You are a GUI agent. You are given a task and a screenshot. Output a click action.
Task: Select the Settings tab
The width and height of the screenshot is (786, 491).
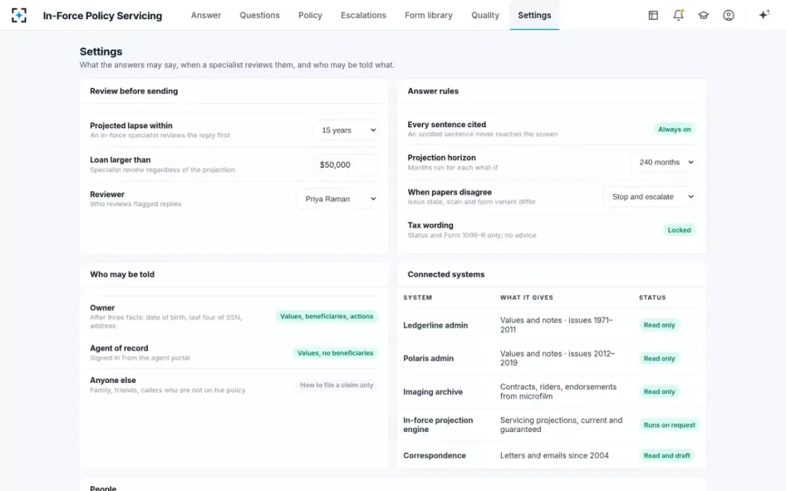click(534, 15)
